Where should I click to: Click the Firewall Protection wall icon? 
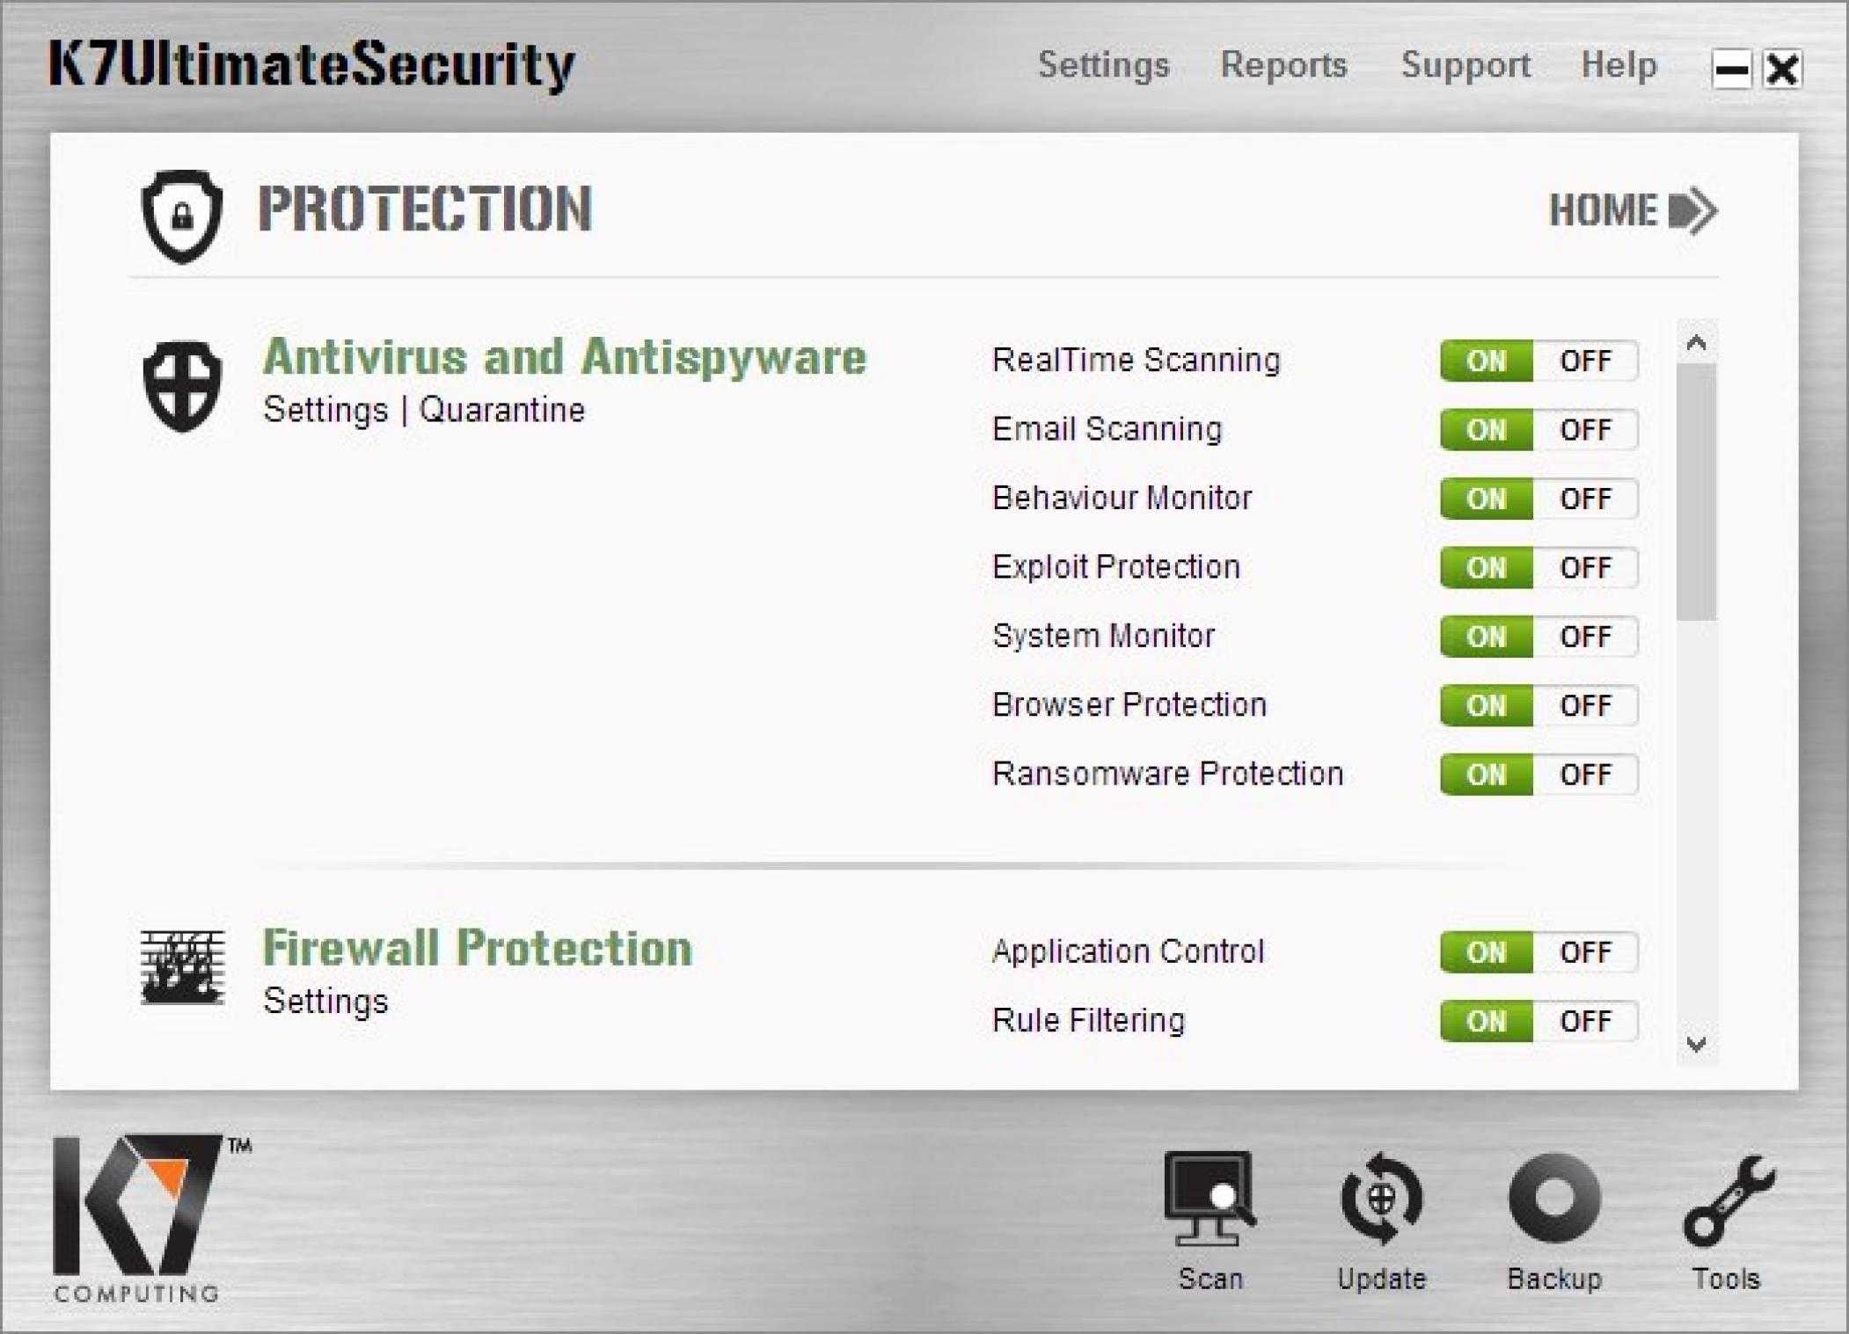point(182,967)
